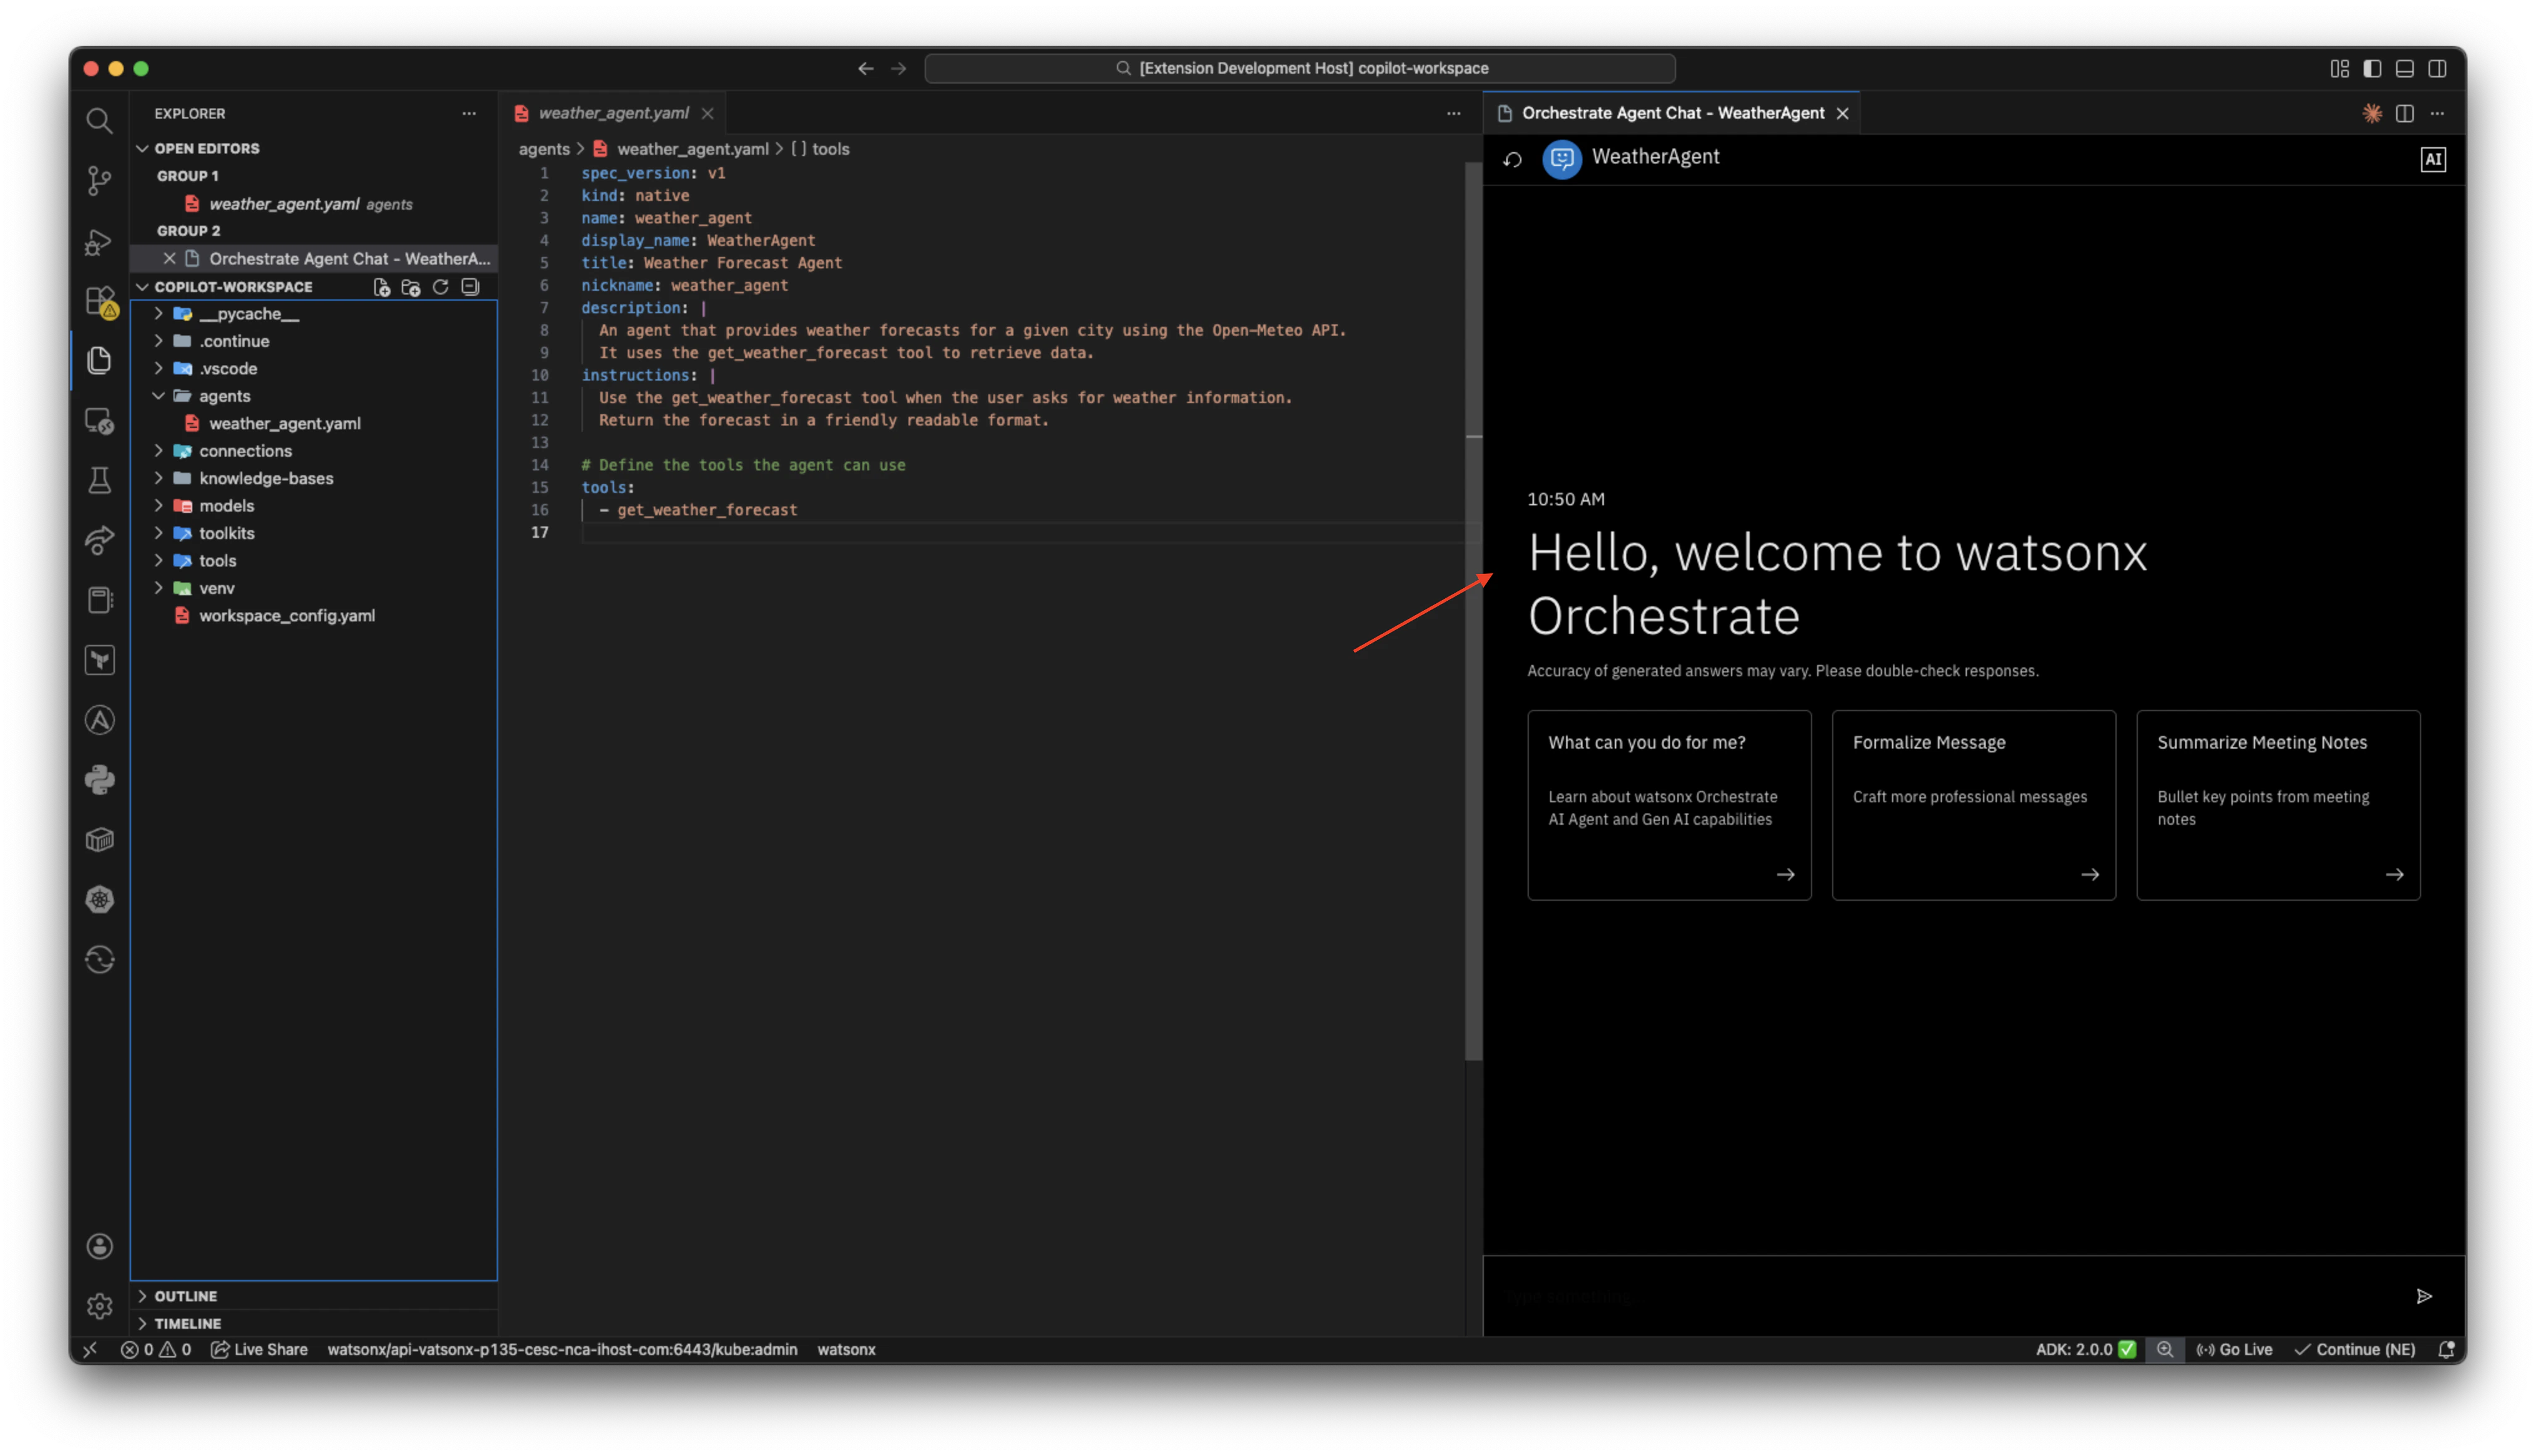
Task: Toggle secondary side bar visibility
Action: [2437, 68]
